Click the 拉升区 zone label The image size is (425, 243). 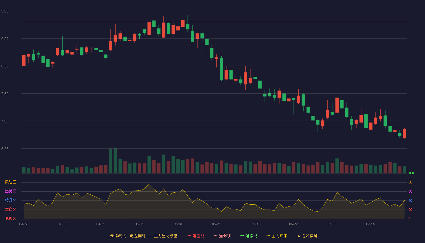tap(10, 200)
